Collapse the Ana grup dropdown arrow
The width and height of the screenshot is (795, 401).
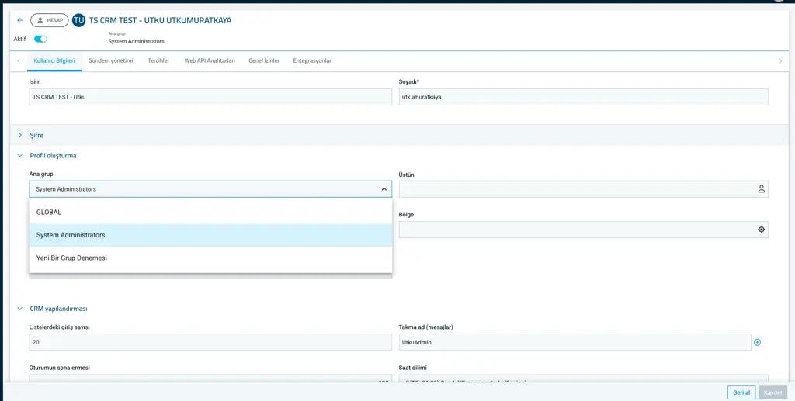(384, 189)
